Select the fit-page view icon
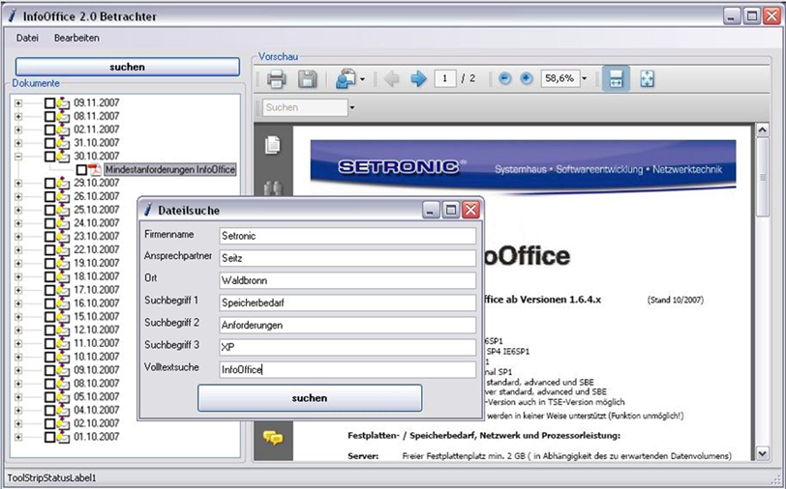This screenshot has height=489, width=786. point(648,78)
